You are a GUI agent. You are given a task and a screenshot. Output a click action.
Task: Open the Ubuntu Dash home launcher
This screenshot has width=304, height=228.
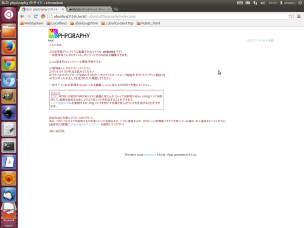[x=9, y=15]
